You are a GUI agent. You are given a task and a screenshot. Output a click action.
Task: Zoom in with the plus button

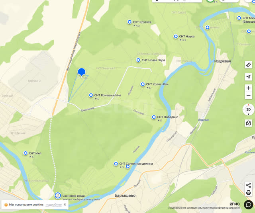click(x=249, y=88)
